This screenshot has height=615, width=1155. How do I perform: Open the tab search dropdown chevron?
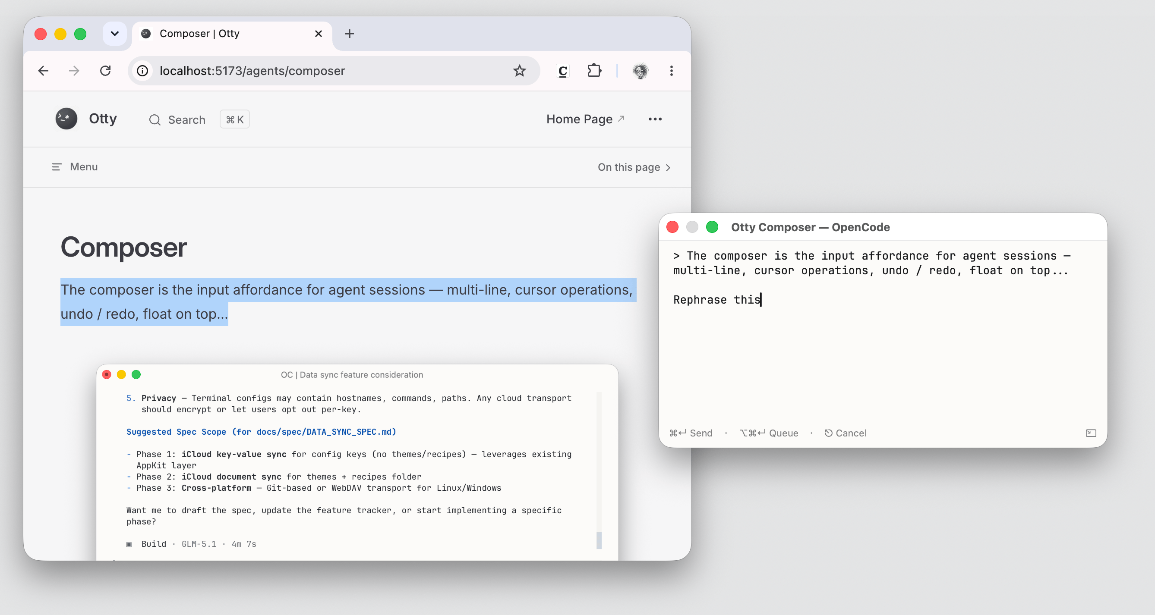coord(115,34)
